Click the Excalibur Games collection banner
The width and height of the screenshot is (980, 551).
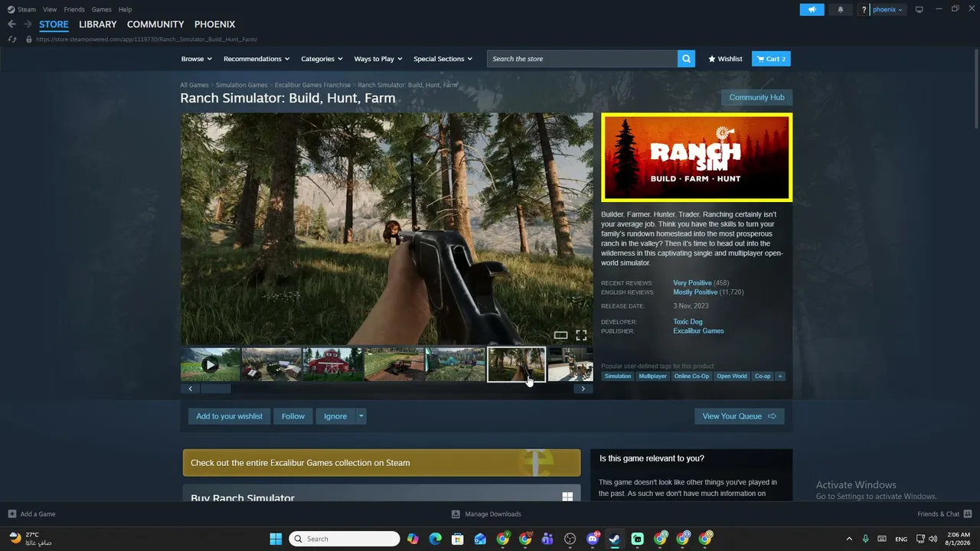(381, 463)
